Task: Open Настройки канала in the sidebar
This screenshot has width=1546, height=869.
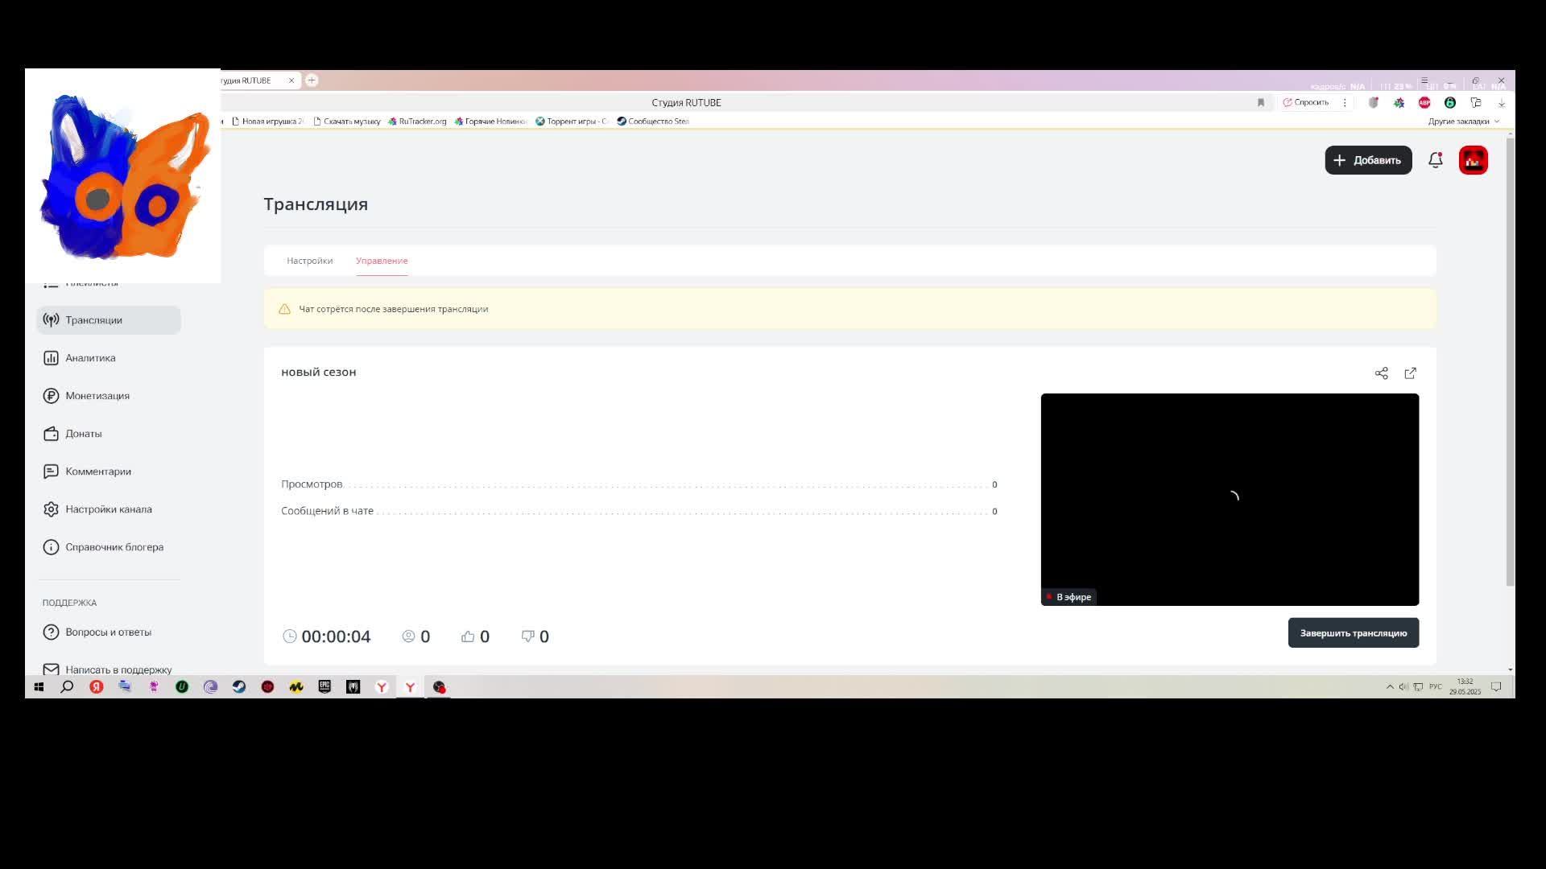Action: tap(109, 509)
